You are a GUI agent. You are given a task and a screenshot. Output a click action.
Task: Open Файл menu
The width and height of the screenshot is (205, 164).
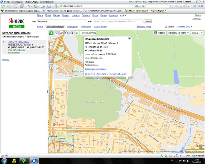(x=131, y=2)
